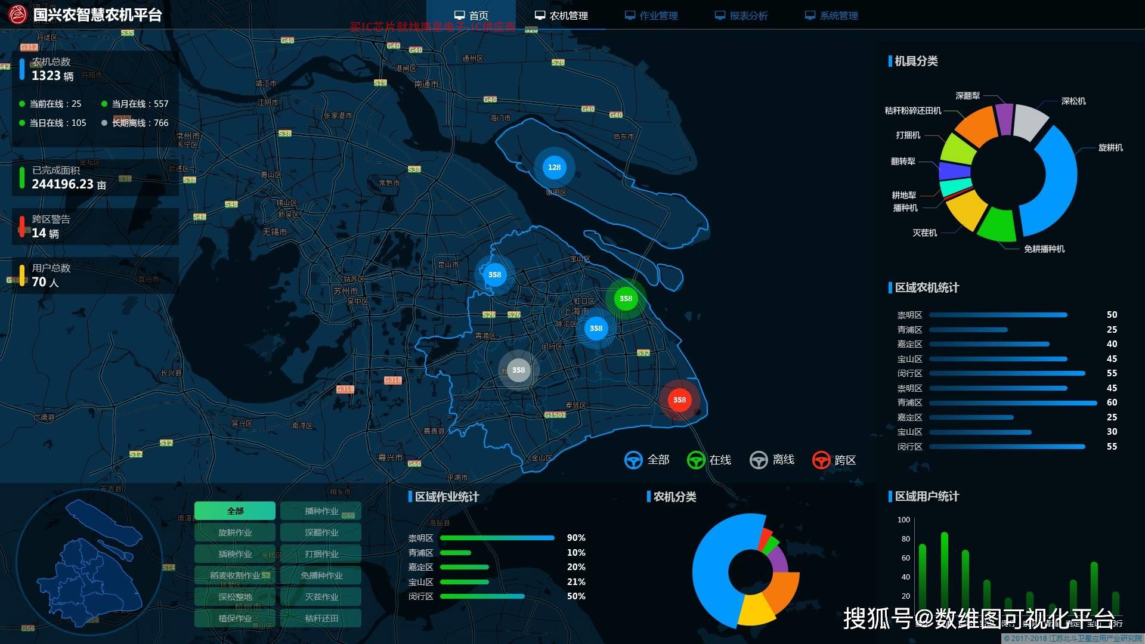The width and height of the screenshot is (1145, 644).
Task: Click monitor icon beside 作业管理
Action: tap(630, 16)
